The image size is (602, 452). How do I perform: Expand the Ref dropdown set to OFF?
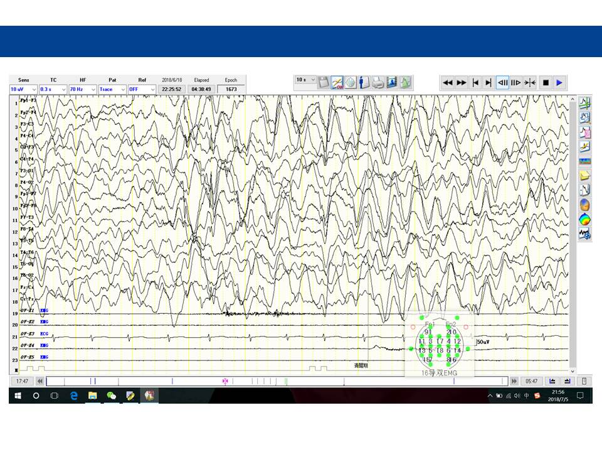[142, 89]
